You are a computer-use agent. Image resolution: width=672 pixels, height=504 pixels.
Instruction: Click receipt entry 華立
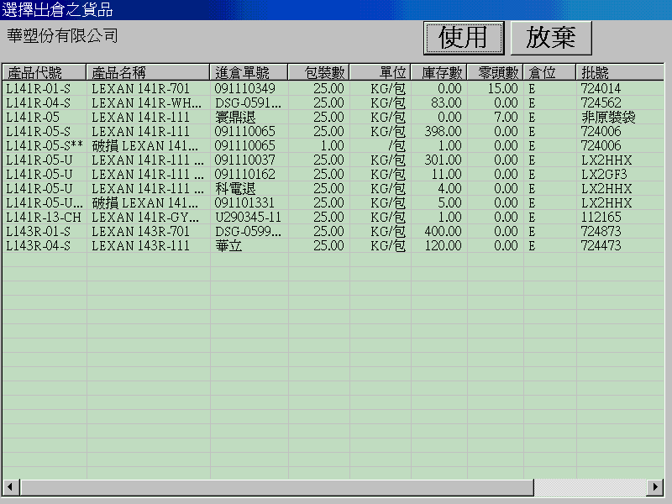pos(228,245)
